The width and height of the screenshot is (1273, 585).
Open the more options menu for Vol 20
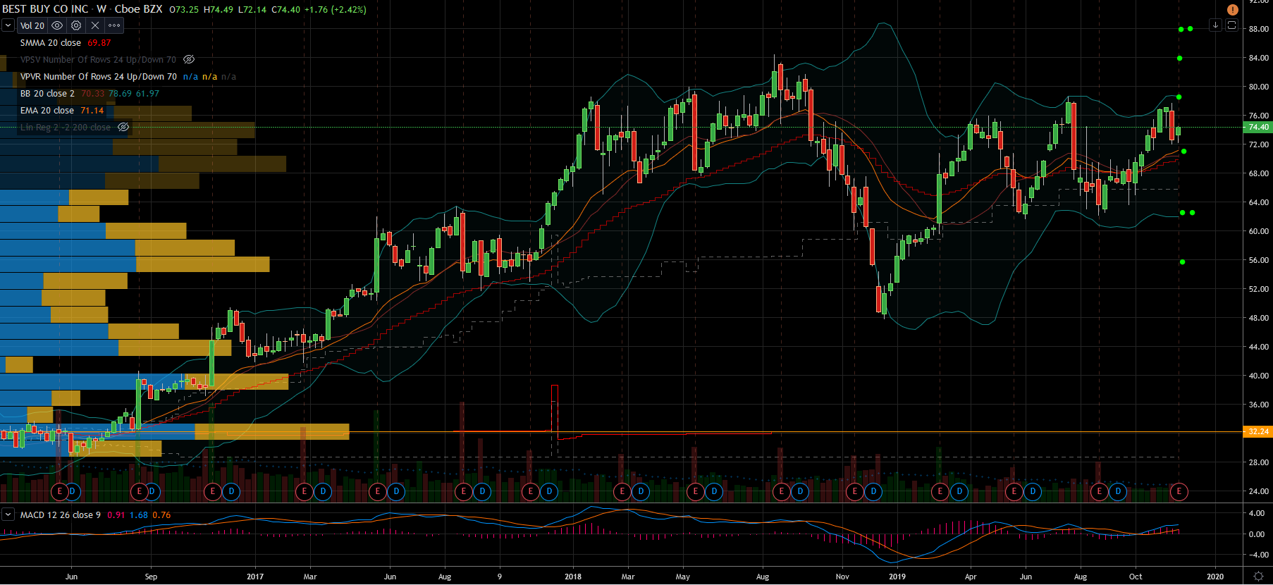114,25
